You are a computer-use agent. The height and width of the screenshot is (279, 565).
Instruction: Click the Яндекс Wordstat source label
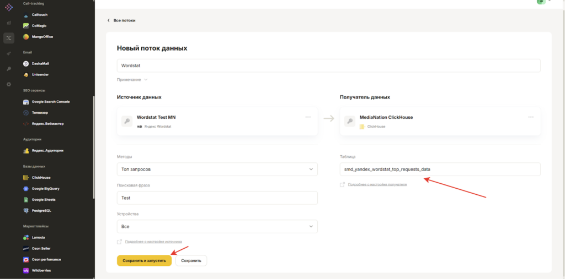click(x=158, y=127)
